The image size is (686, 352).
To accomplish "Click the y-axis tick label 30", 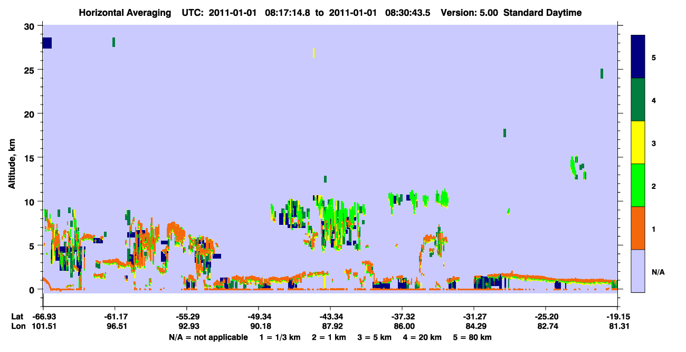I will [x=30, y=26].
